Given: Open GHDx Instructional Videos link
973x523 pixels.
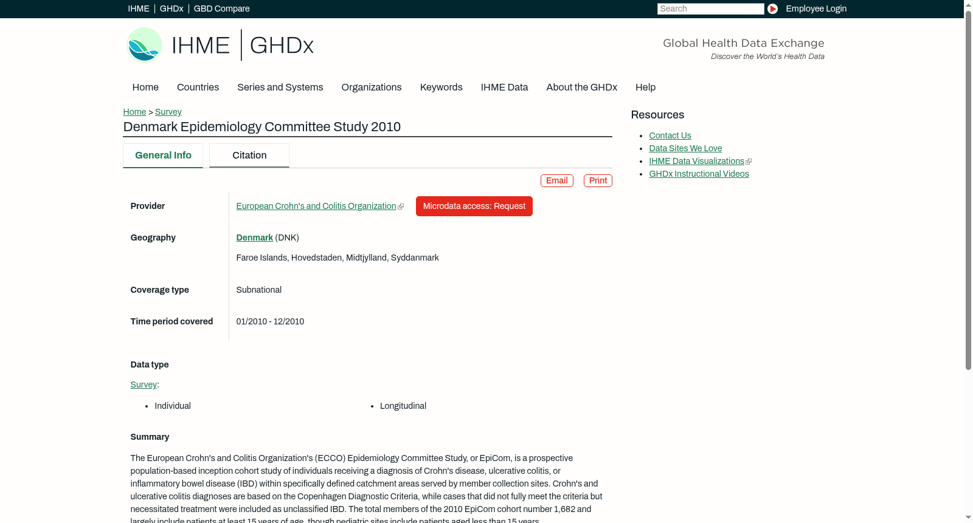Looking at the screenshot, I should (x=699, y=174).
